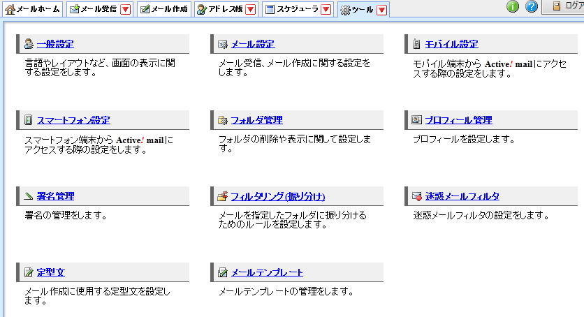
Task: Click the text プロフィールを設定します。
Action: click(464, 139)
